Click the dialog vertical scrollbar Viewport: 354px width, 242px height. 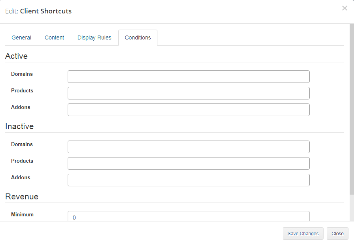coord(352,109)
